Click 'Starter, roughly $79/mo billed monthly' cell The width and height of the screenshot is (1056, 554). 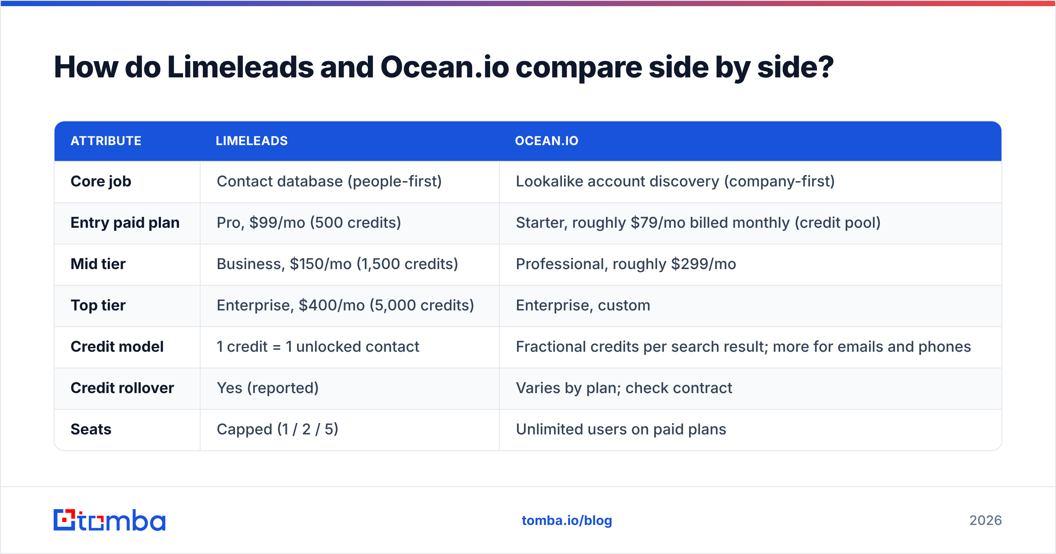coord(698,223)
